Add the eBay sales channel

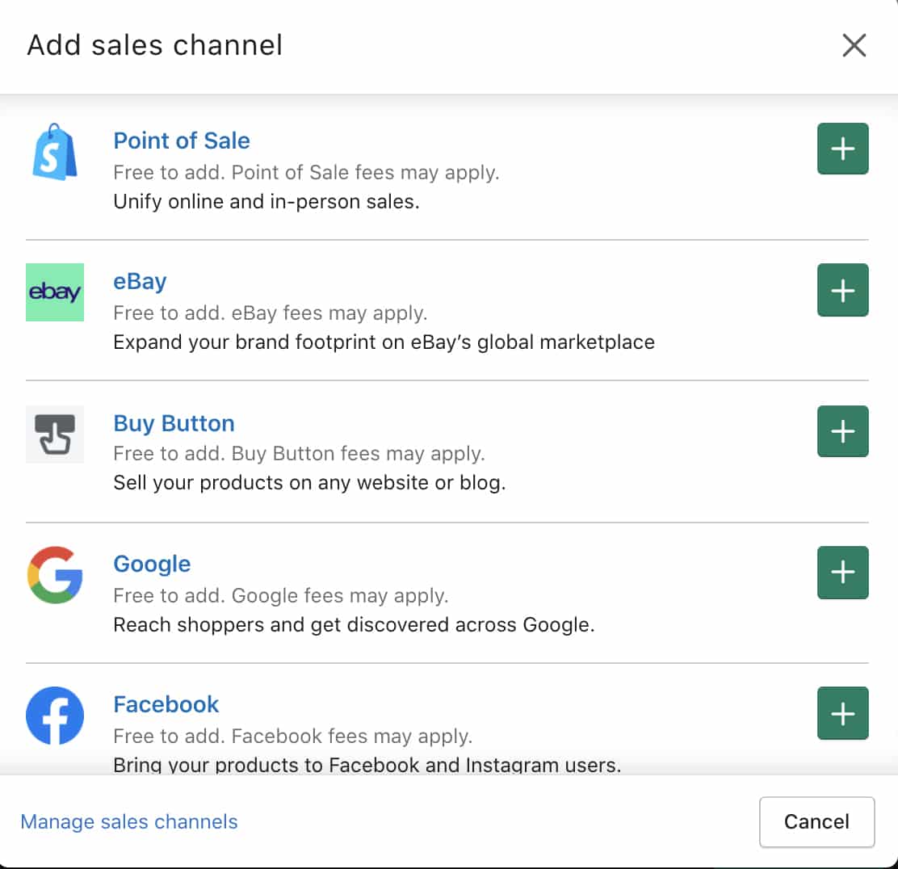[x=842, y=290]
